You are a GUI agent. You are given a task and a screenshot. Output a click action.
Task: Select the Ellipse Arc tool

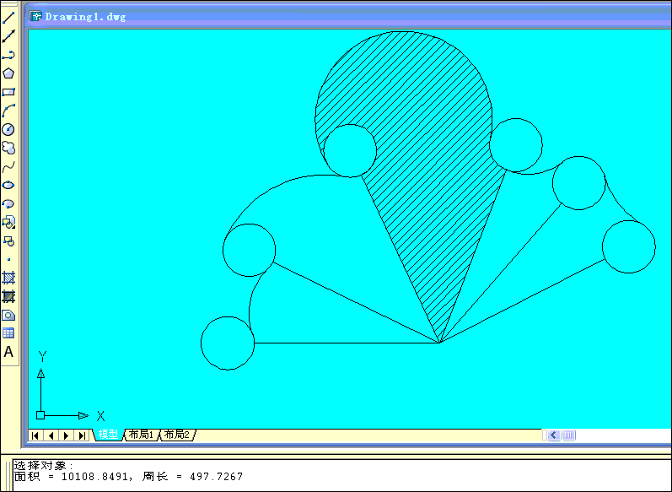pyautogui.click(x=8, y=203)
